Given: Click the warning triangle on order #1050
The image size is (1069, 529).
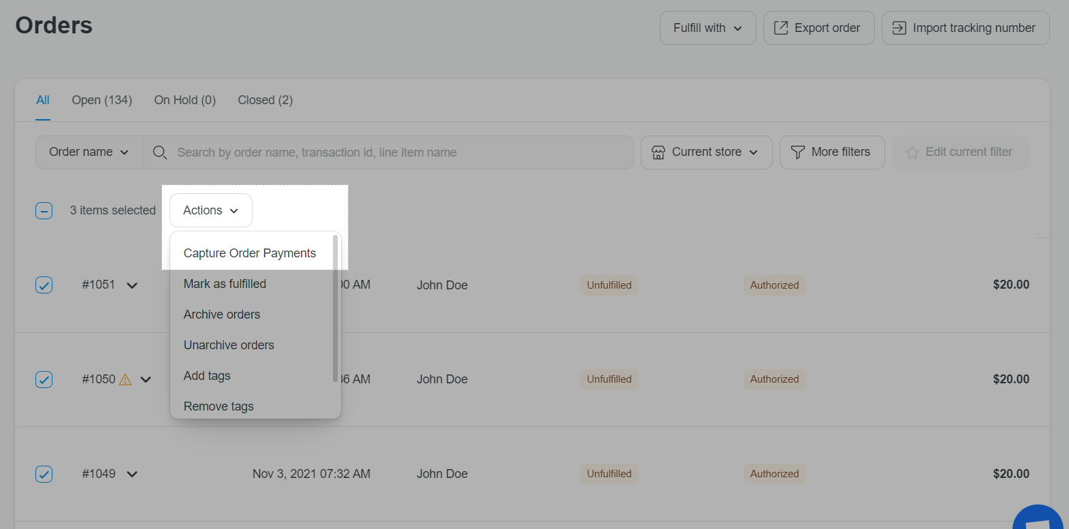Looking at the screenshot, I should pos(125,379).
